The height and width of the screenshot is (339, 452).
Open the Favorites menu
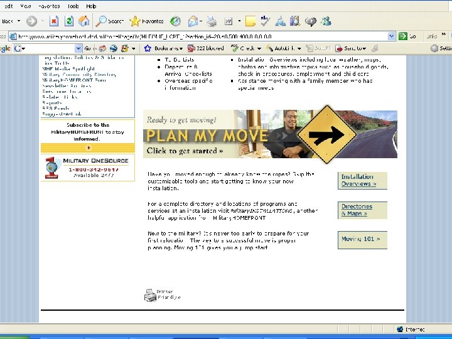tap(49, 6)
